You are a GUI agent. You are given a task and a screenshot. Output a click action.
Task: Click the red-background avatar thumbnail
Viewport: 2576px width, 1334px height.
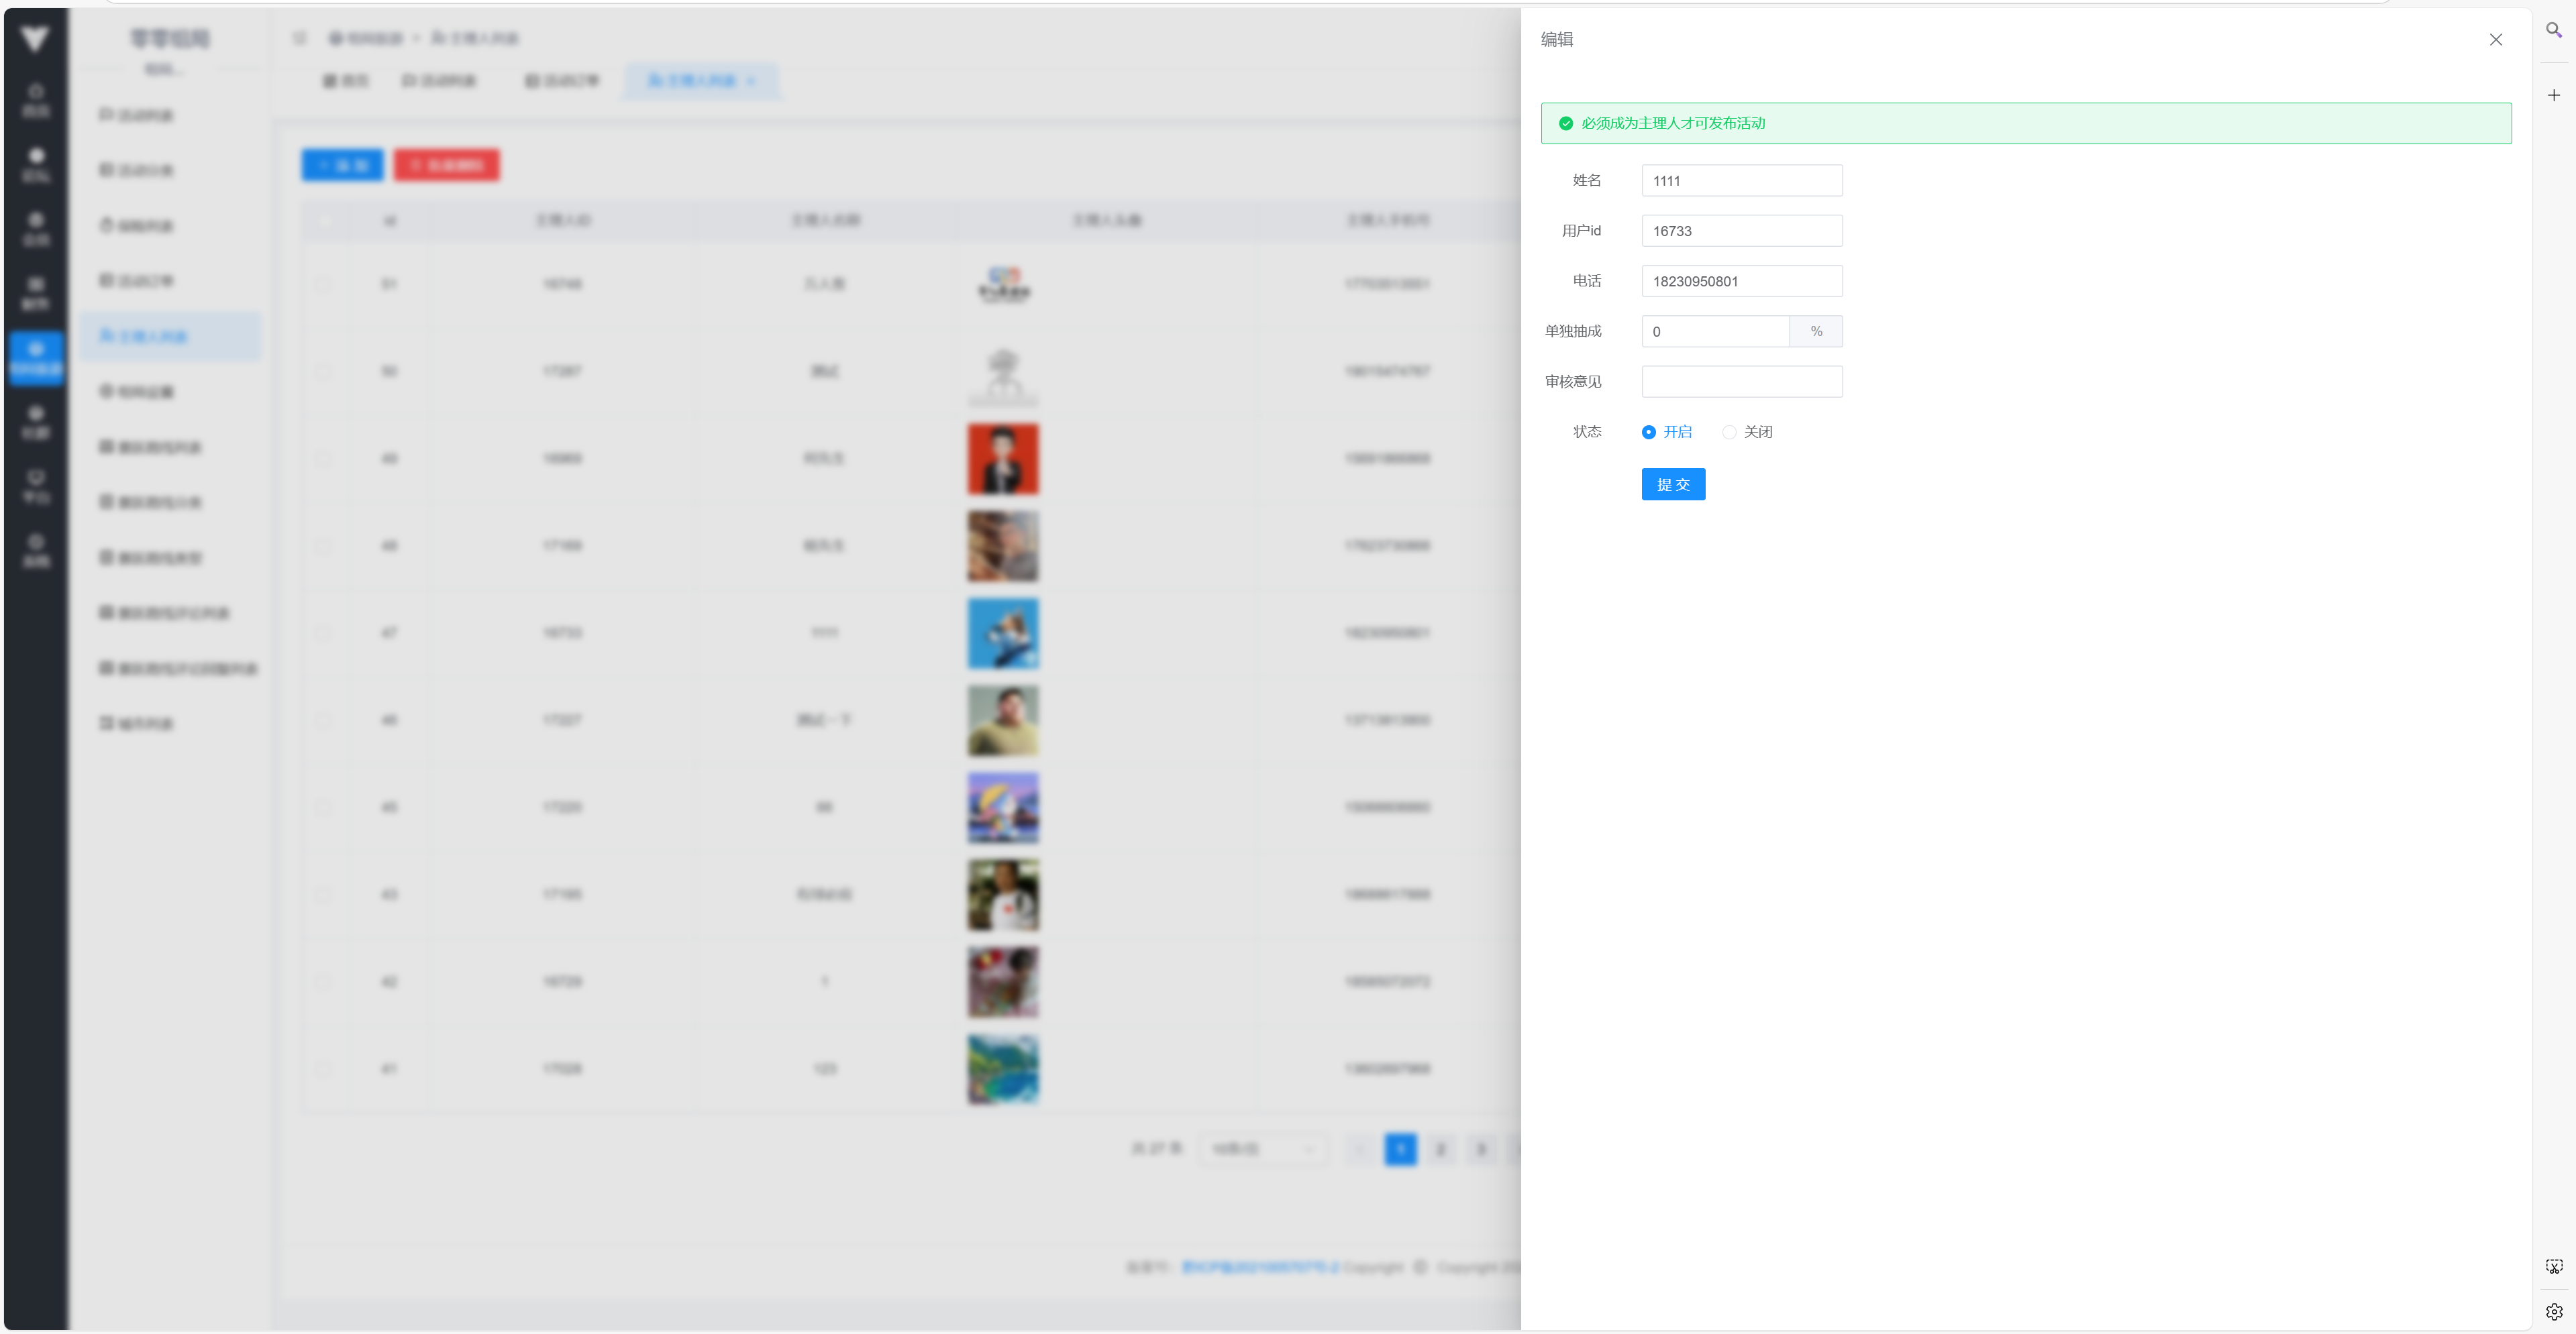(1002, 459)
